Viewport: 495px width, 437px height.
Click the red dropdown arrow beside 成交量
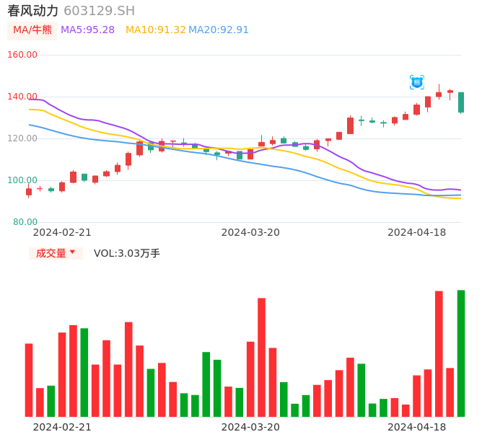(72, 252)
